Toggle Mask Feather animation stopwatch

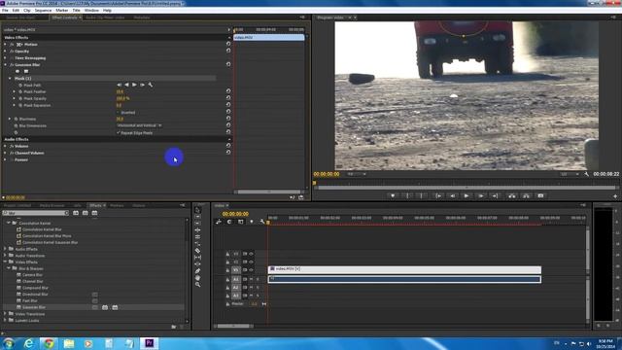pyautogui.click(x=20, y=91)
